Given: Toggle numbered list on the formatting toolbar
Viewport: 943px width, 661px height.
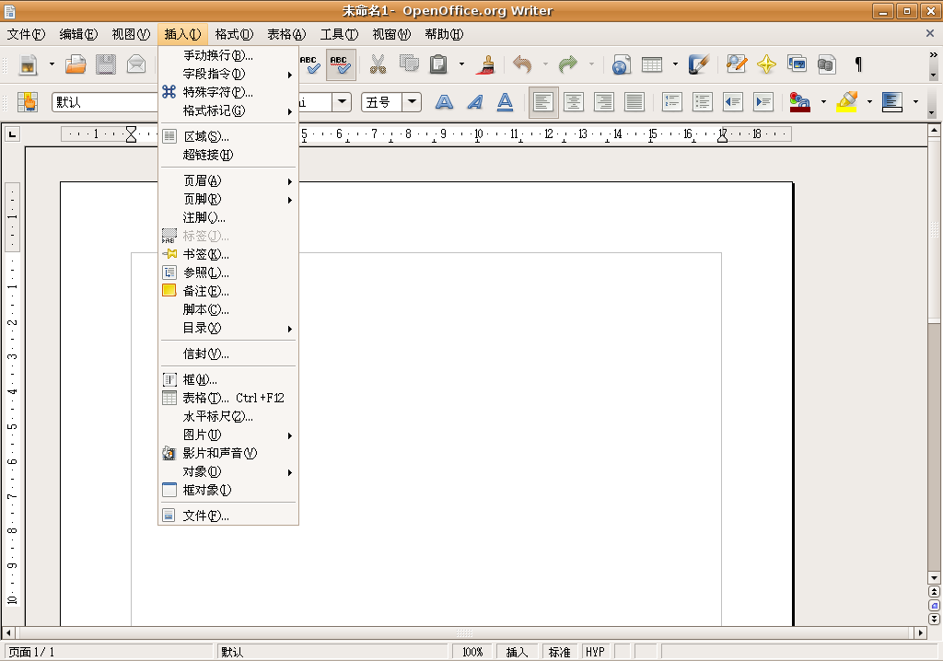Looking at the screenshot, I should 671,102.
